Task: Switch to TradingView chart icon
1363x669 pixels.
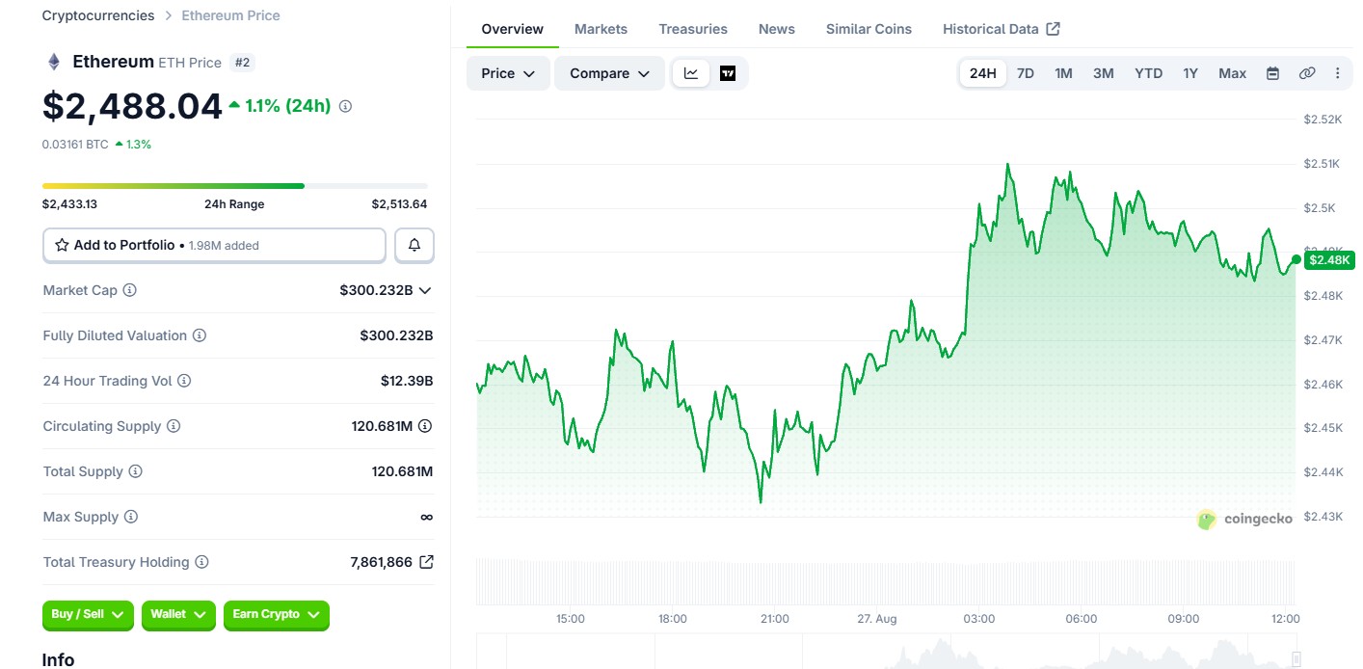Action: (728, 73)
